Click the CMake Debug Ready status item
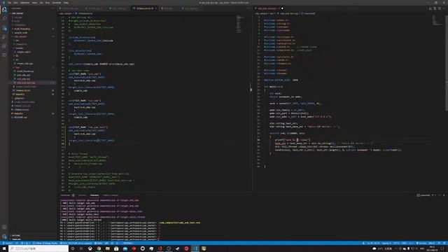 coord(45,243)
